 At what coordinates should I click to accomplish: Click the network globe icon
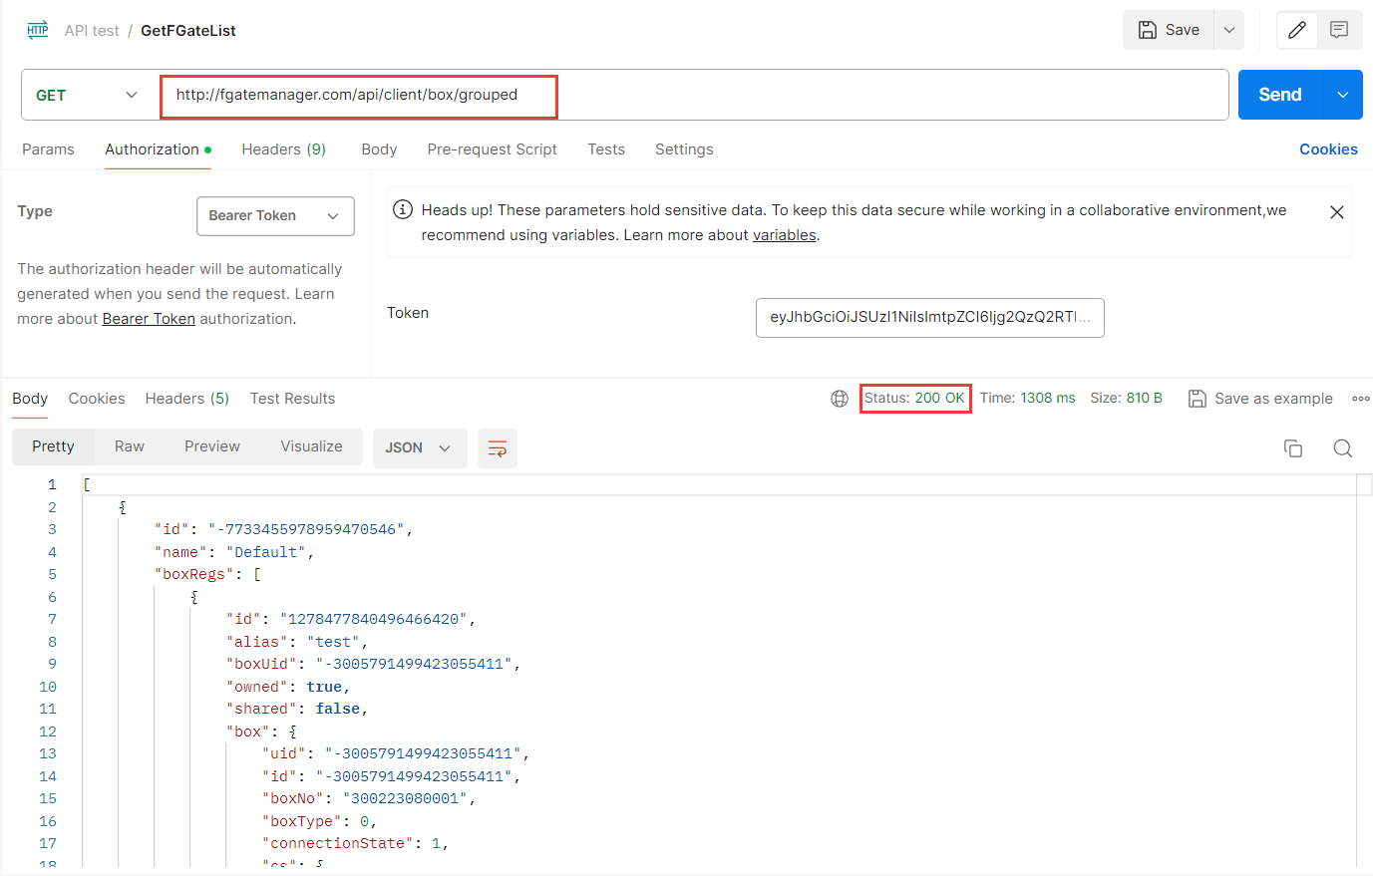point(840,399)
